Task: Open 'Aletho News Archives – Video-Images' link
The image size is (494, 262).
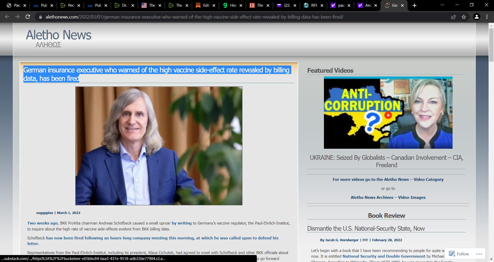Action: pos(388,197)
